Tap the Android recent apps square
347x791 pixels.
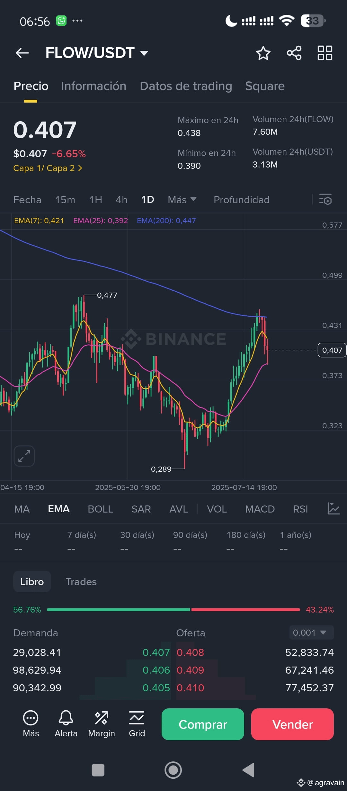click(x=98, y=770)
